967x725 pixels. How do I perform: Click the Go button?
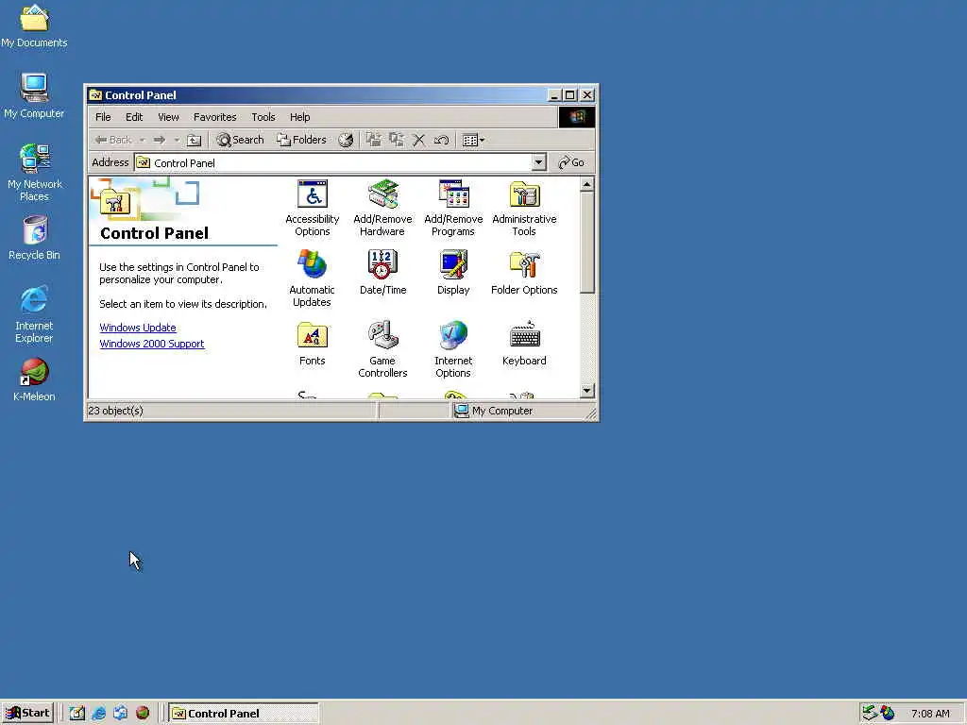tap(571, 162)
